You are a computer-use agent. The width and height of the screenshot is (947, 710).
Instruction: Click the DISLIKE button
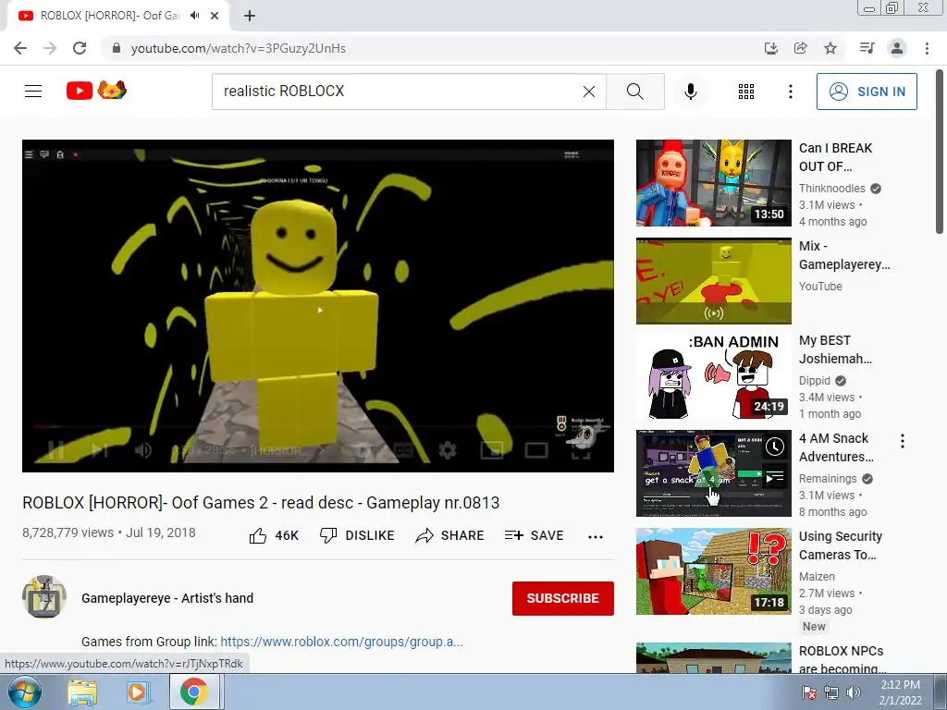pos(357,535)
